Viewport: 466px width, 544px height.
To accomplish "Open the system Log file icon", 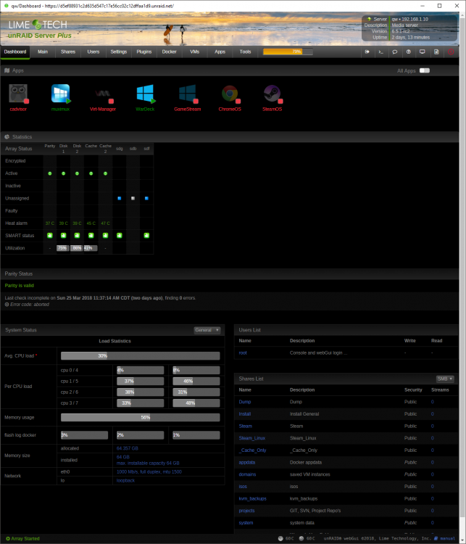I will pyautogui.click(x=436, y=51).
